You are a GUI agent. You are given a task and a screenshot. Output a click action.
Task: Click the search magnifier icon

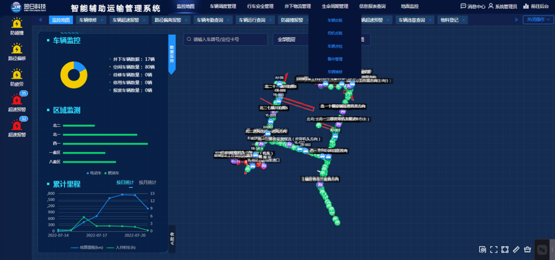coord(189,39)
